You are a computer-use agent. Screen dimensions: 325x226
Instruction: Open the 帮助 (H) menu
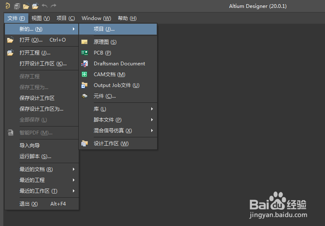click(127, 18)
